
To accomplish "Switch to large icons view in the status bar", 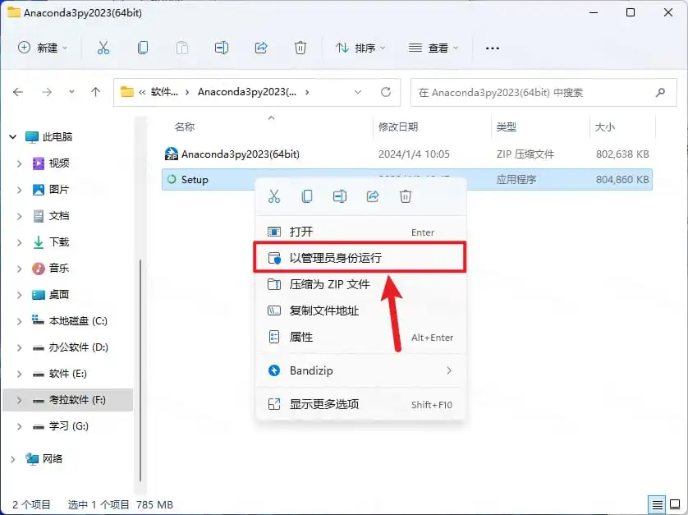I will tap(675, 505).
